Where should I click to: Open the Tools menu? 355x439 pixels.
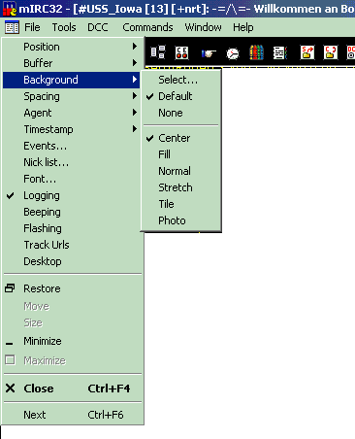tap(64, 27)
